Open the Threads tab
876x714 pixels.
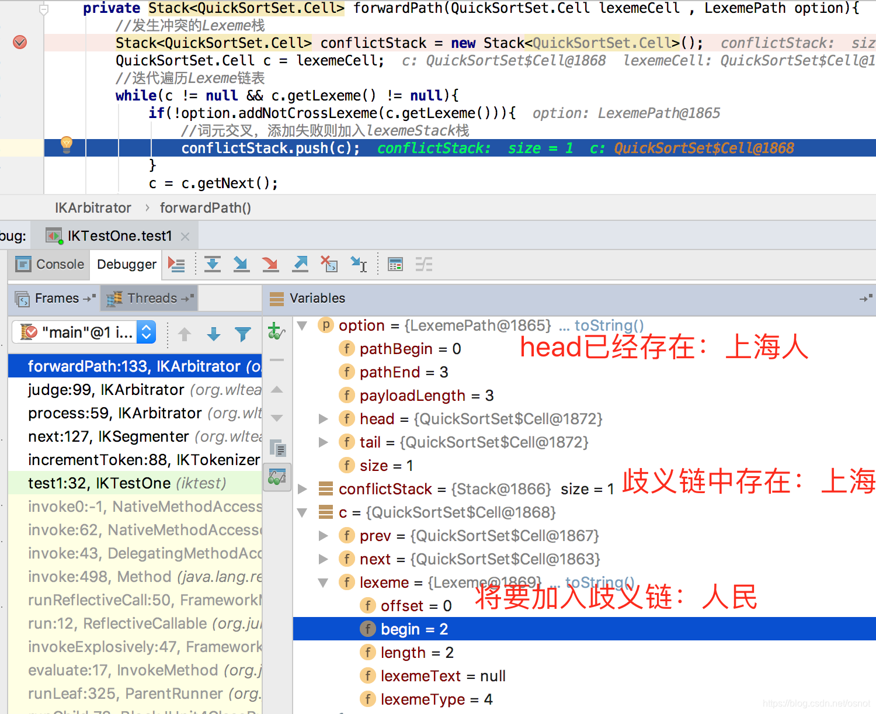pos(150,298)
